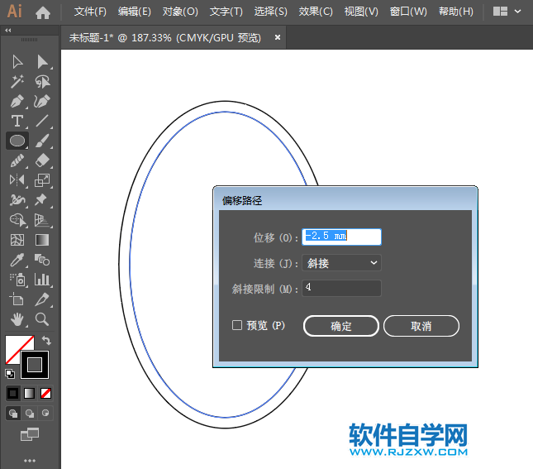Select the Selection tool (black arrow outline)
This screenshot has height=469, width=533.
17,62
